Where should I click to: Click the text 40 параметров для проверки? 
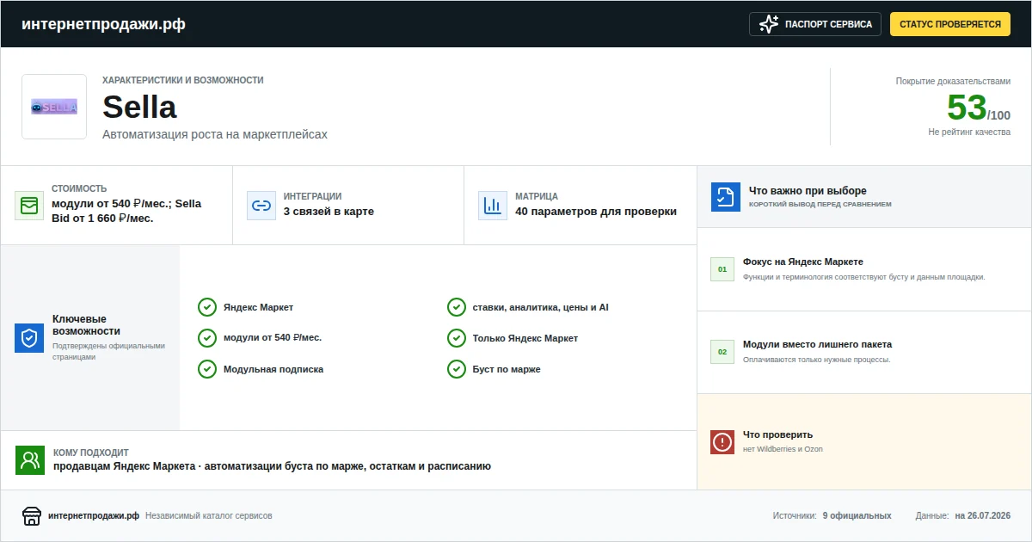point(596,212)
